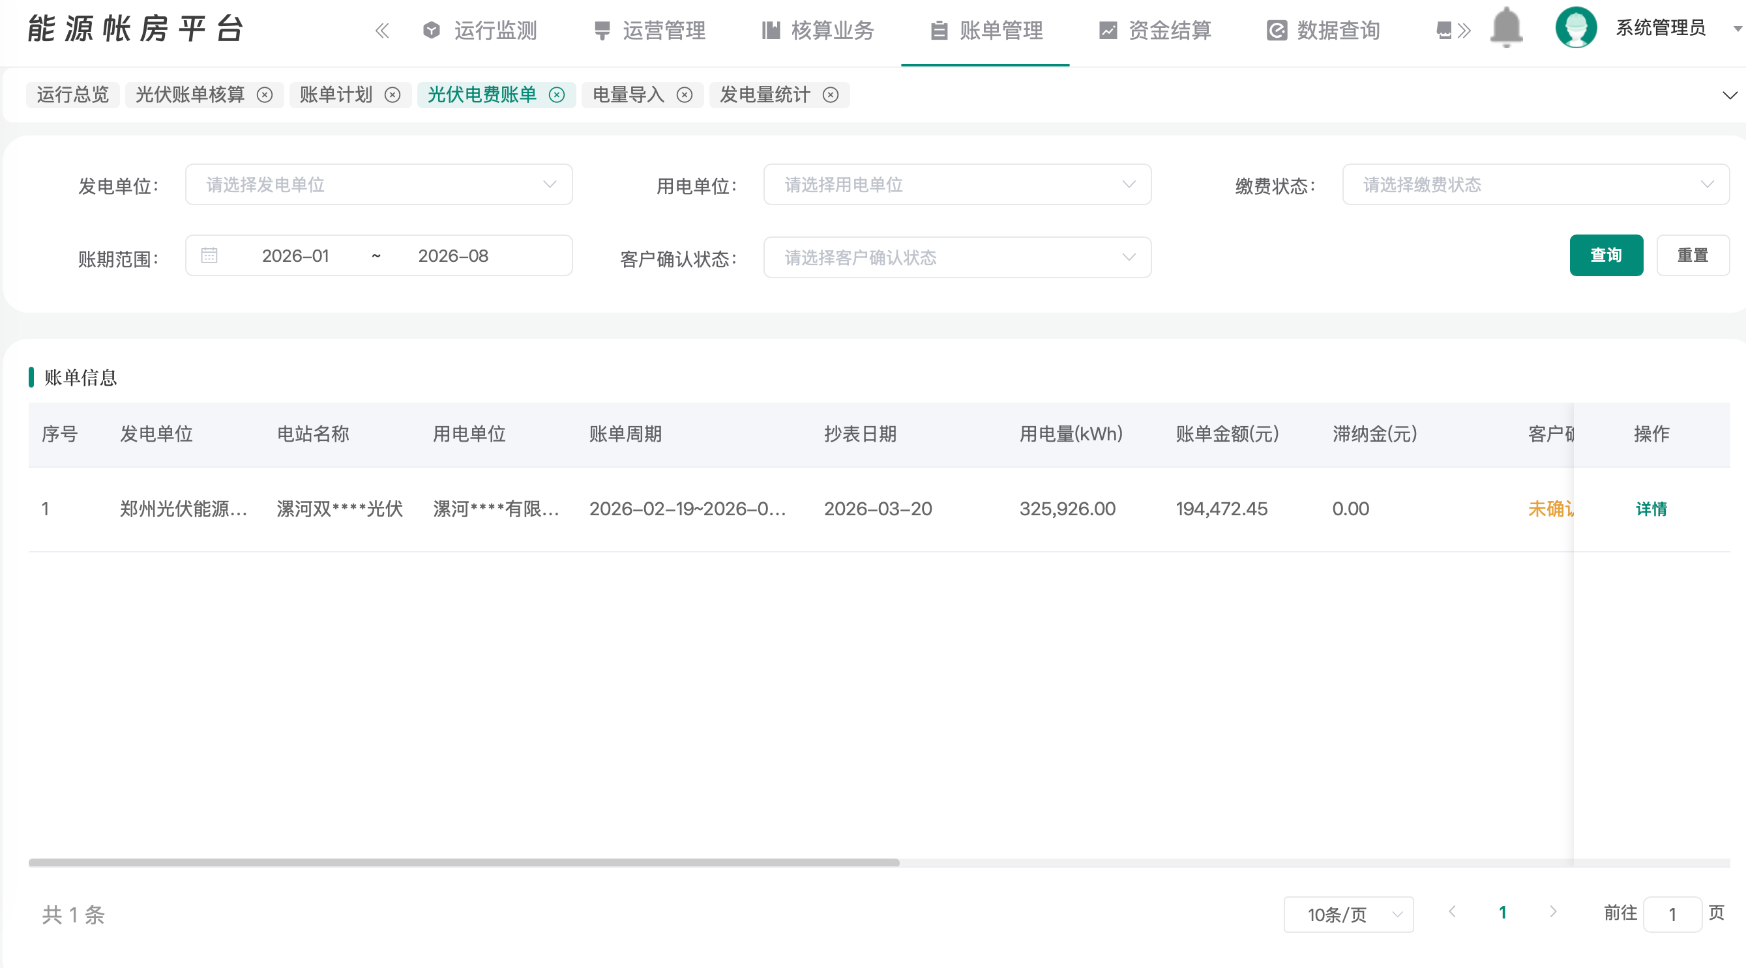Close the 账单计划 tab

[392, 95]
